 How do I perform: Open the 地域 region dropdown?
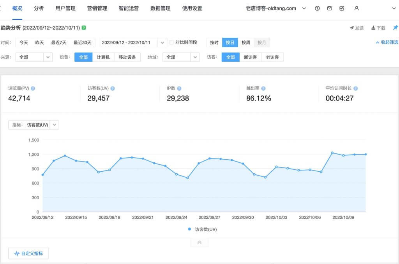181,57
